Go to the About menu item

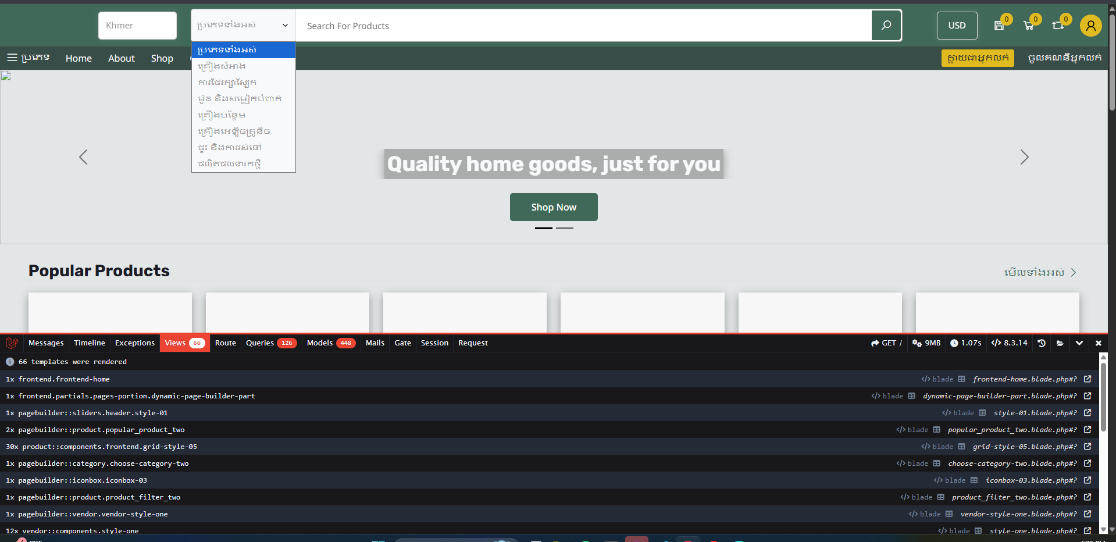click(121, 58)
